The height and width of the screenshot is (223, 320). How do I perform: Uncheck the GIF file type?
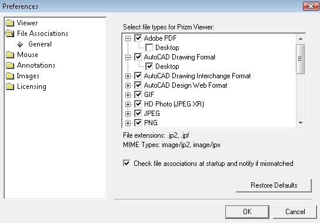[x=138, y=95]
